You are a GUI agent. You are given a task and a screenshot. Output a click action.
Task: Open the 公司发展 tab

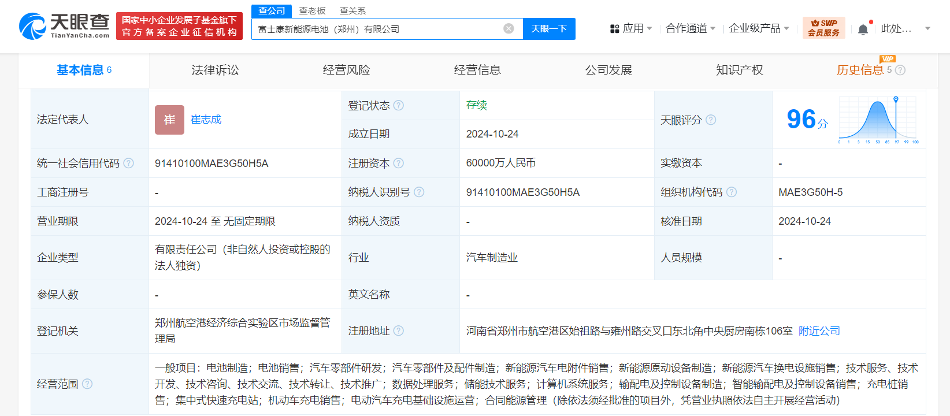point(608,70)
